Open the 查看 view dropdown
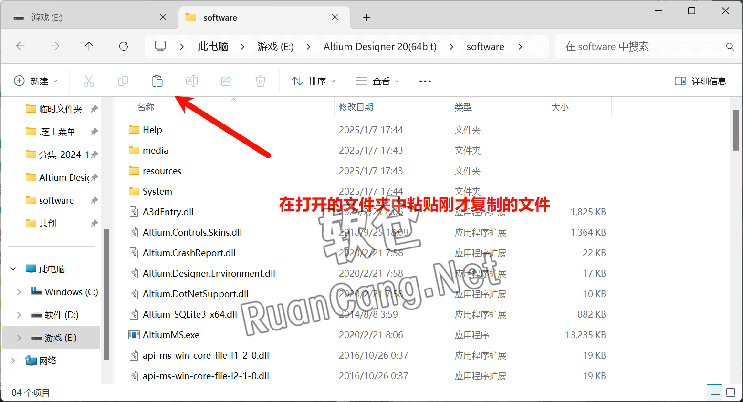The height and width of the screenshot is (402, 743). tap(377, 81)
